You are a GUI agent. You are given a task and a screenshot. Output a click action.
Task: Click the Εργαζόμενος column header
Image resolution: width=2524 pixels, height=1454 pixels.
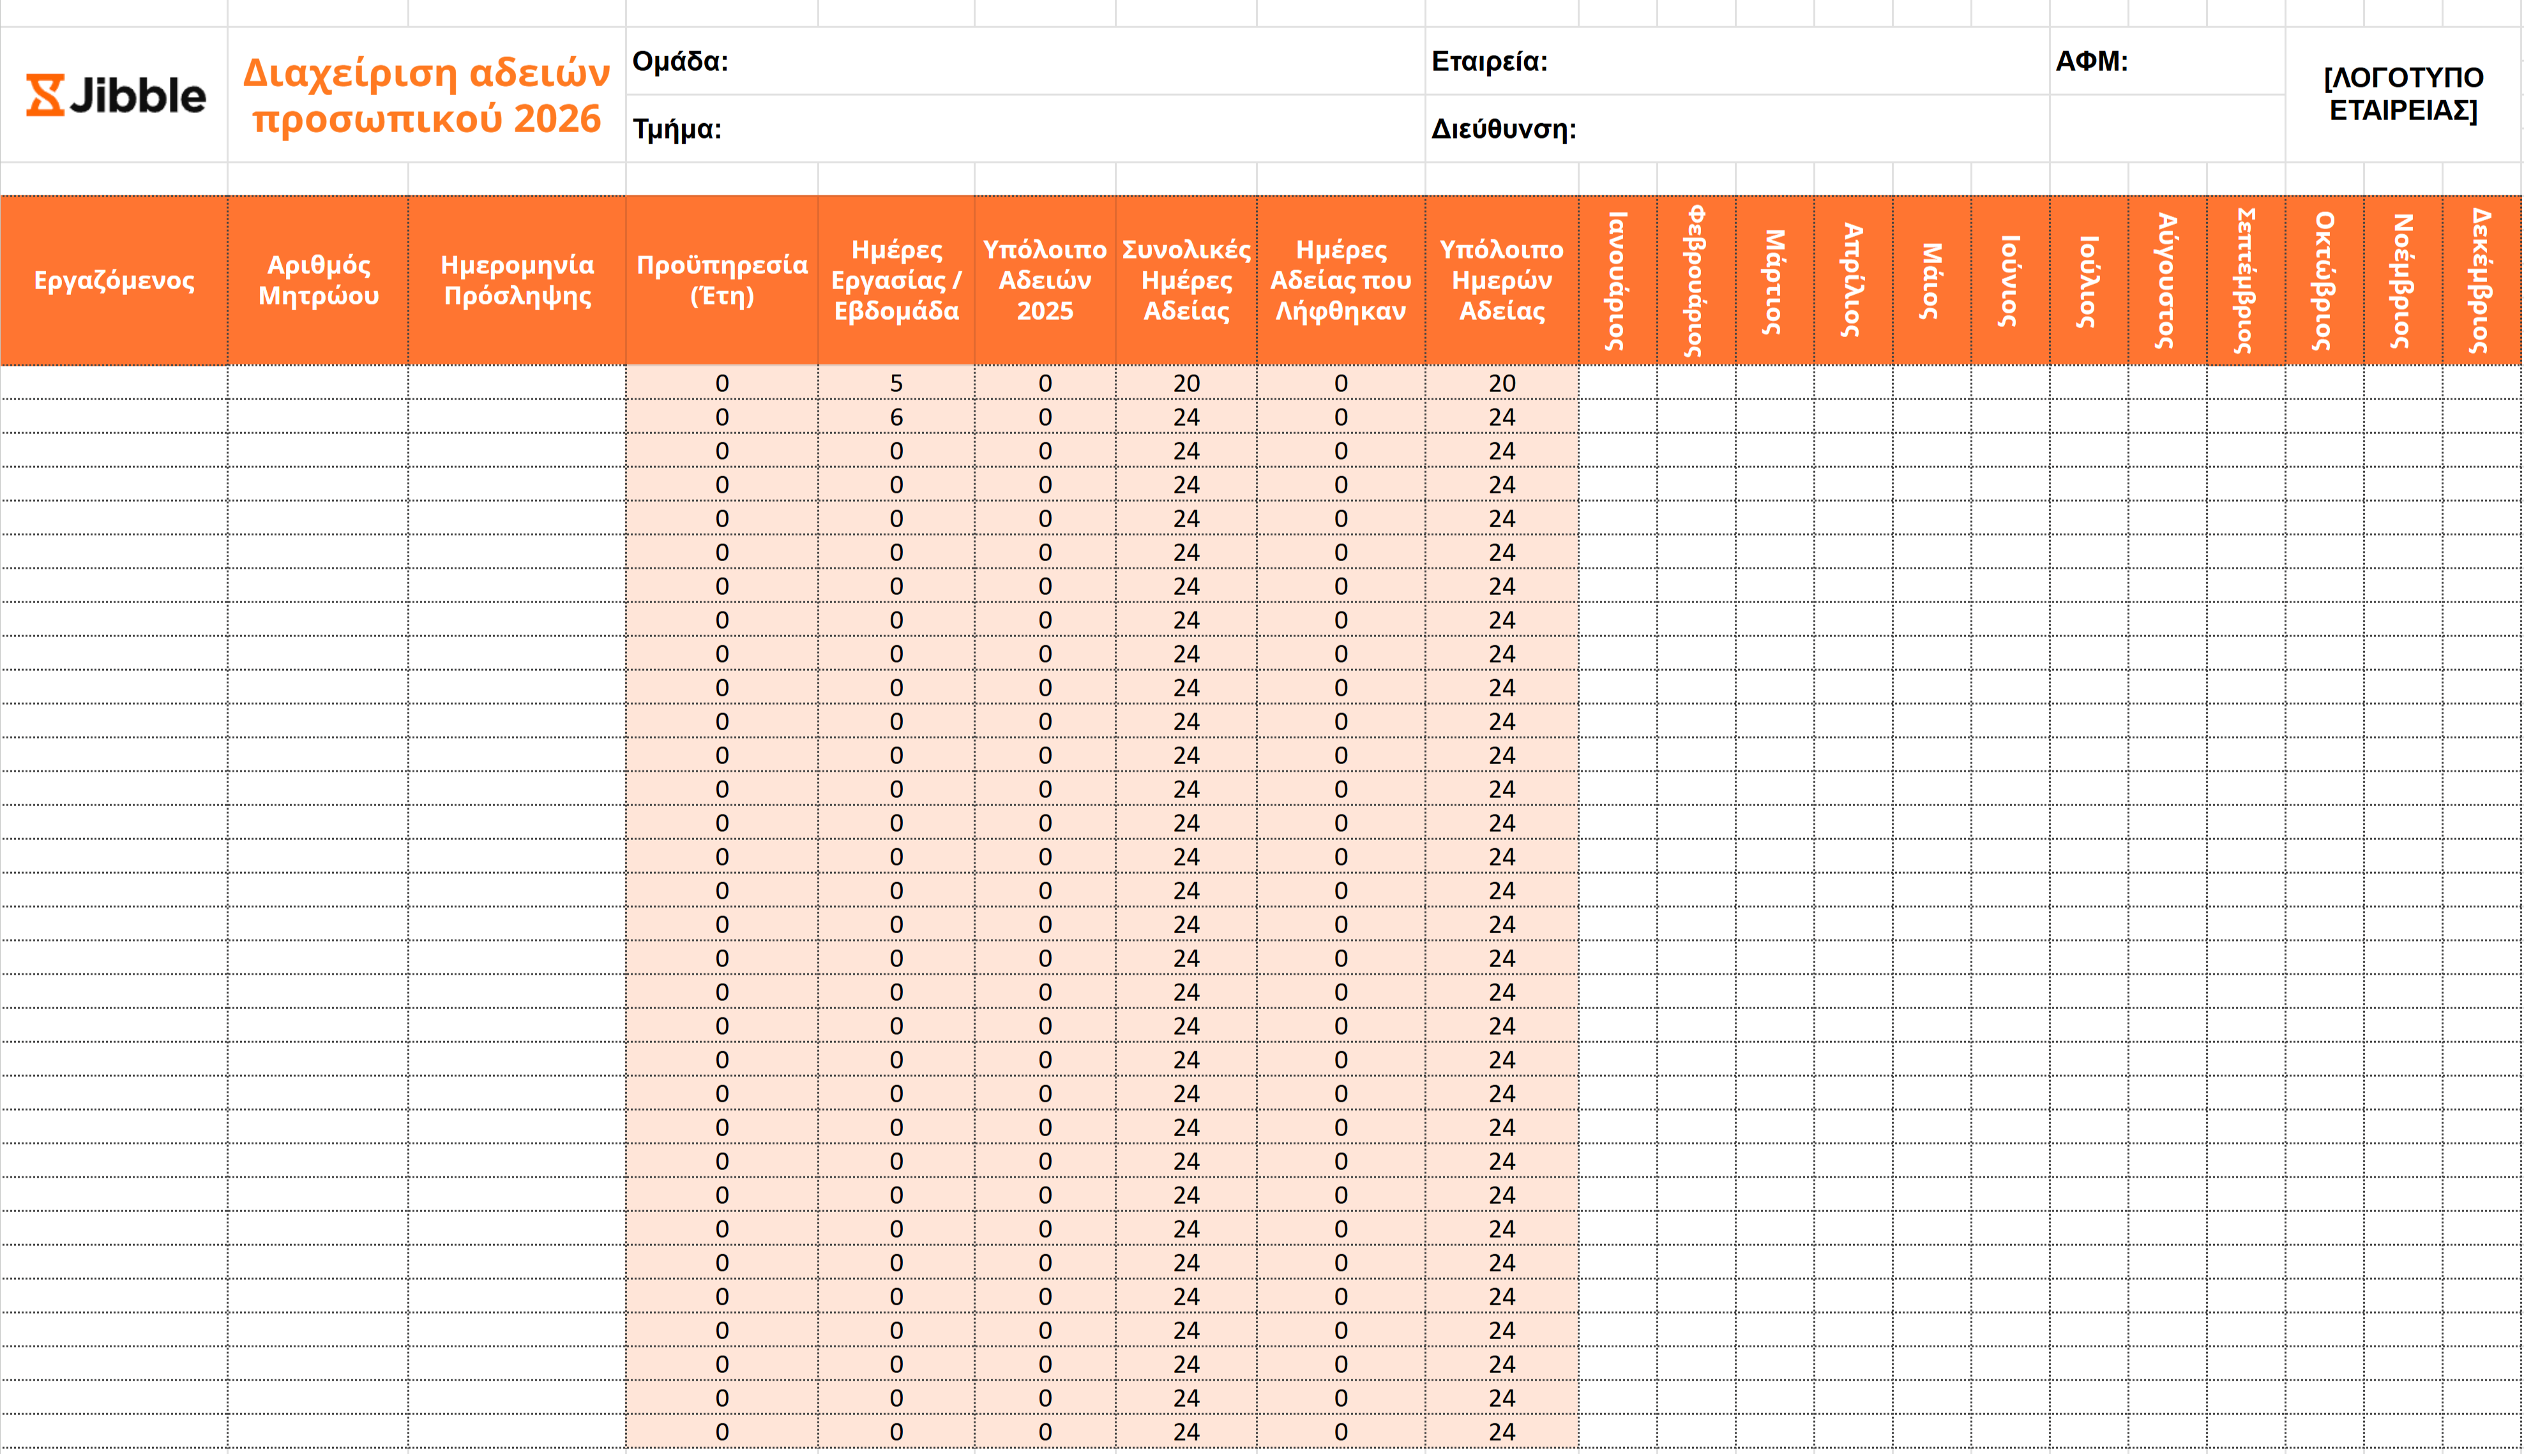coord(114,281)
